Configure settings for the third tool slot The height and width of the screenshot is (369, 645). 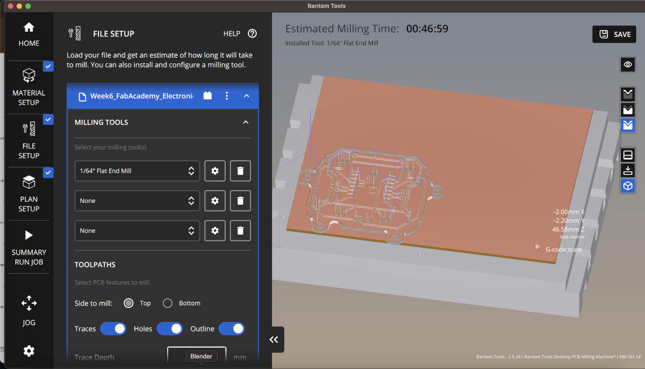pyautogui.click(x=215, y=231)
